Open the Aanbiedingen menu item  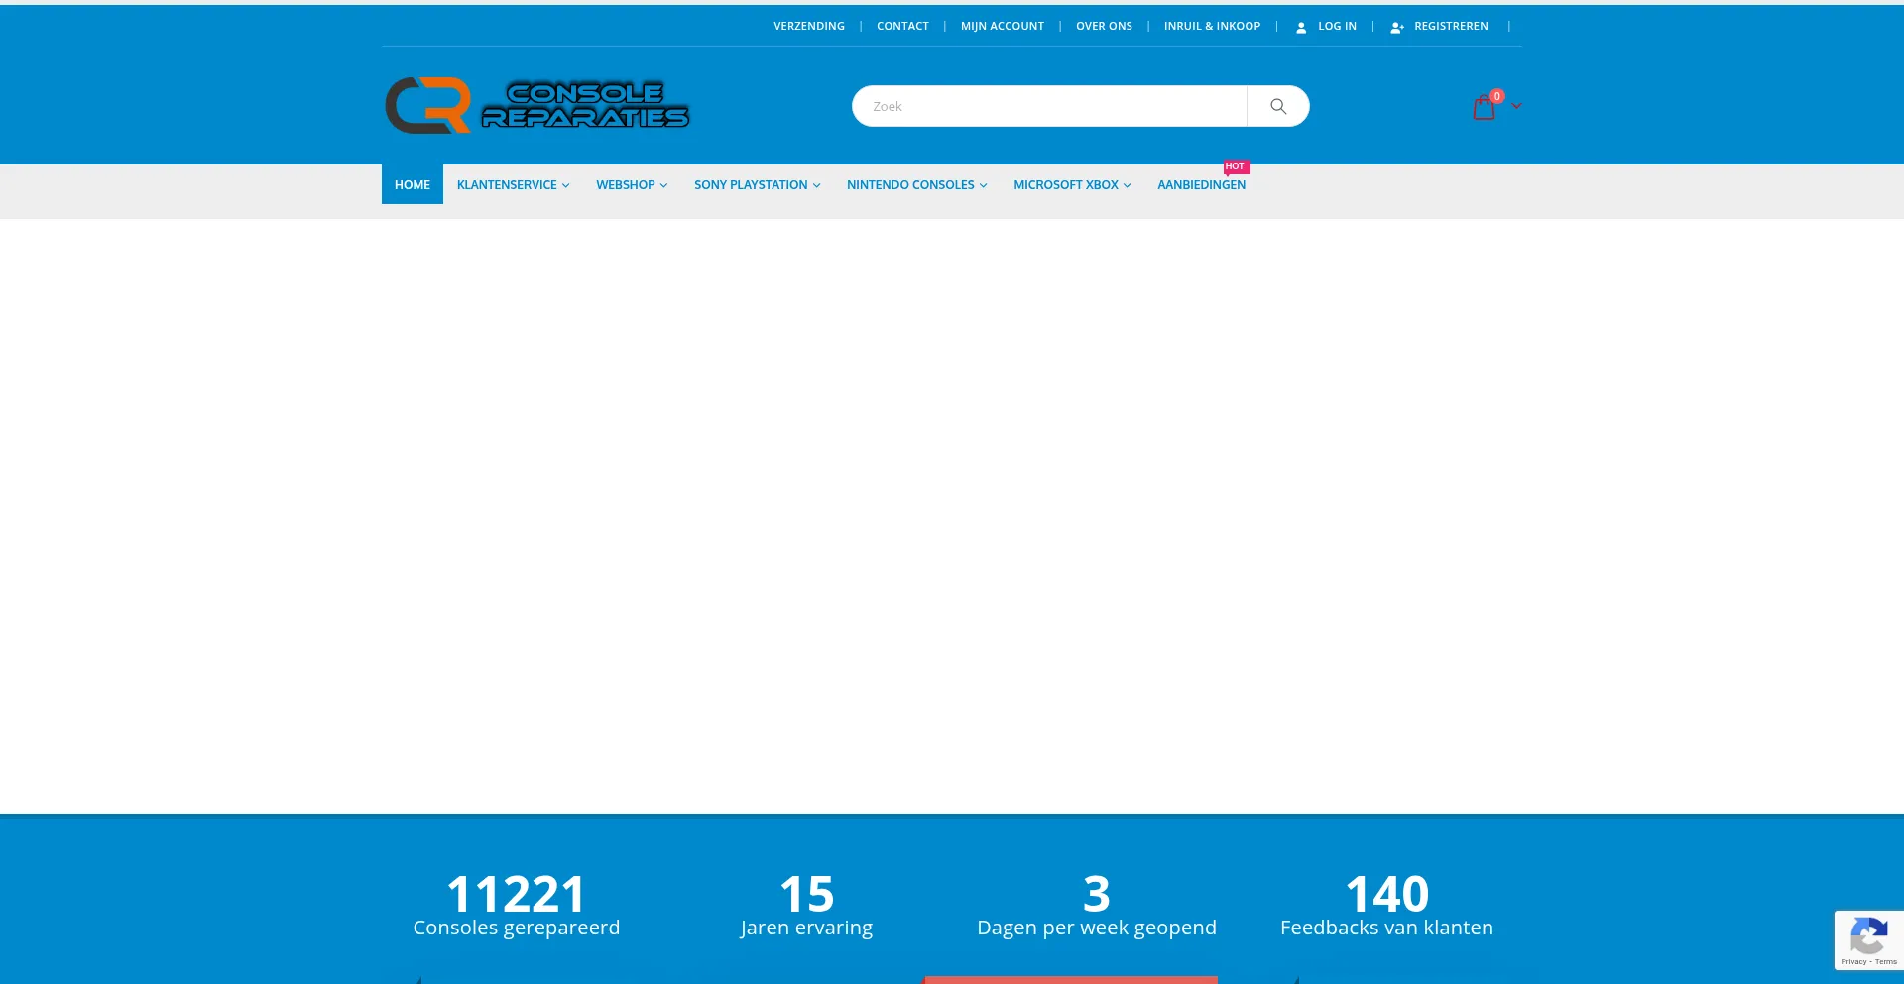(1201, 185)
